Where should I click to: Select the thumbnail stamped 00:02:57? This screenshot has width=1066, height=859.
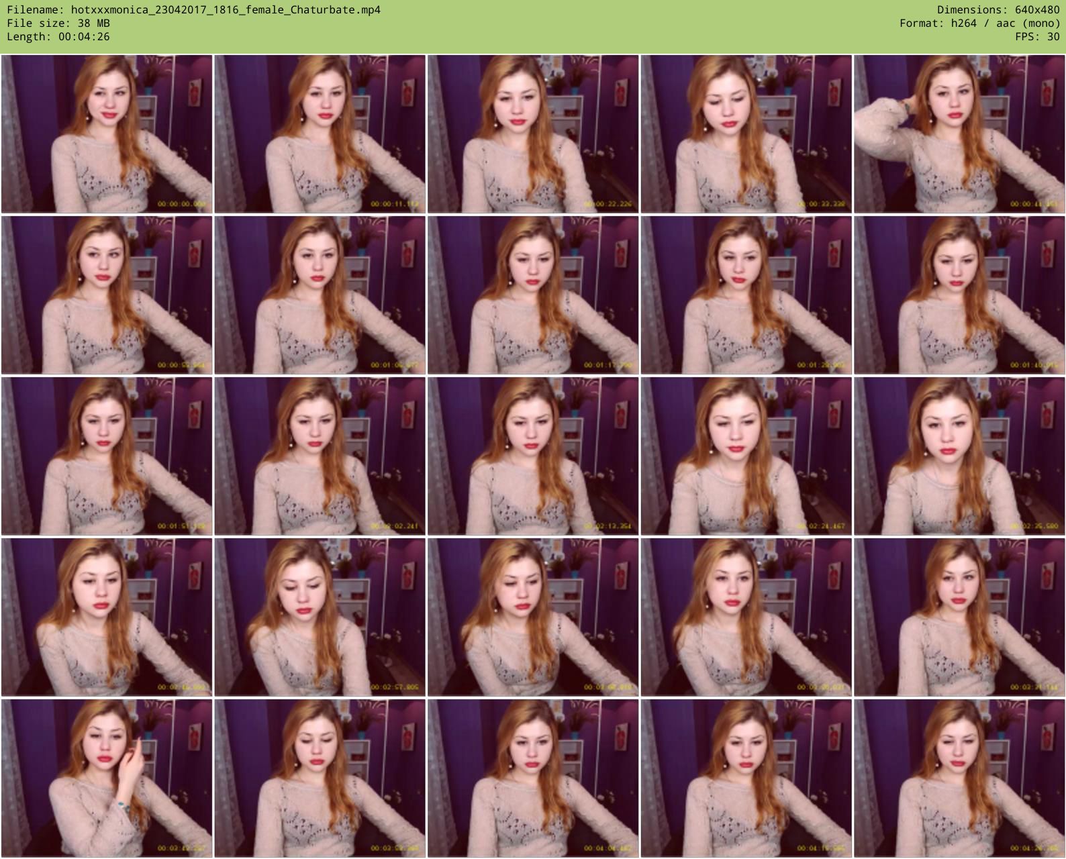pyautogui.click(x=320, y=617)
